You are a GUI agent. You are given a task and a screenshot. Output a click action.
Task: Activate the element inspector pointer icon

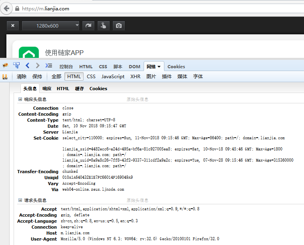[16, 65]
